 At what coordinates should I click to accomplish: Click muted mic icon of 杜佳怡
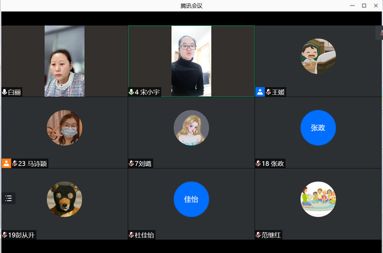(131, 235)
